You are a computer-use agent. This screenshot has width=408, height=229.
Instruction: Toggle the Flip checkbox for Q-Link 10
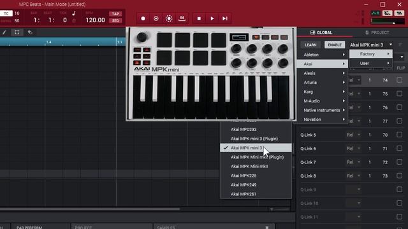pos(400,204)
